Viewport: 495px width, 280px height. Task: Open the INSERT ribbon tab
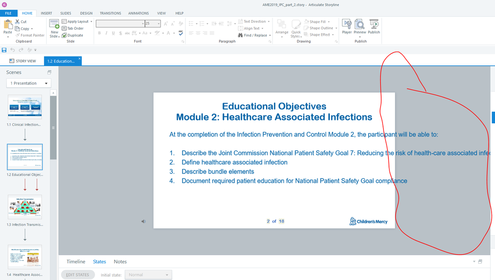47,13
